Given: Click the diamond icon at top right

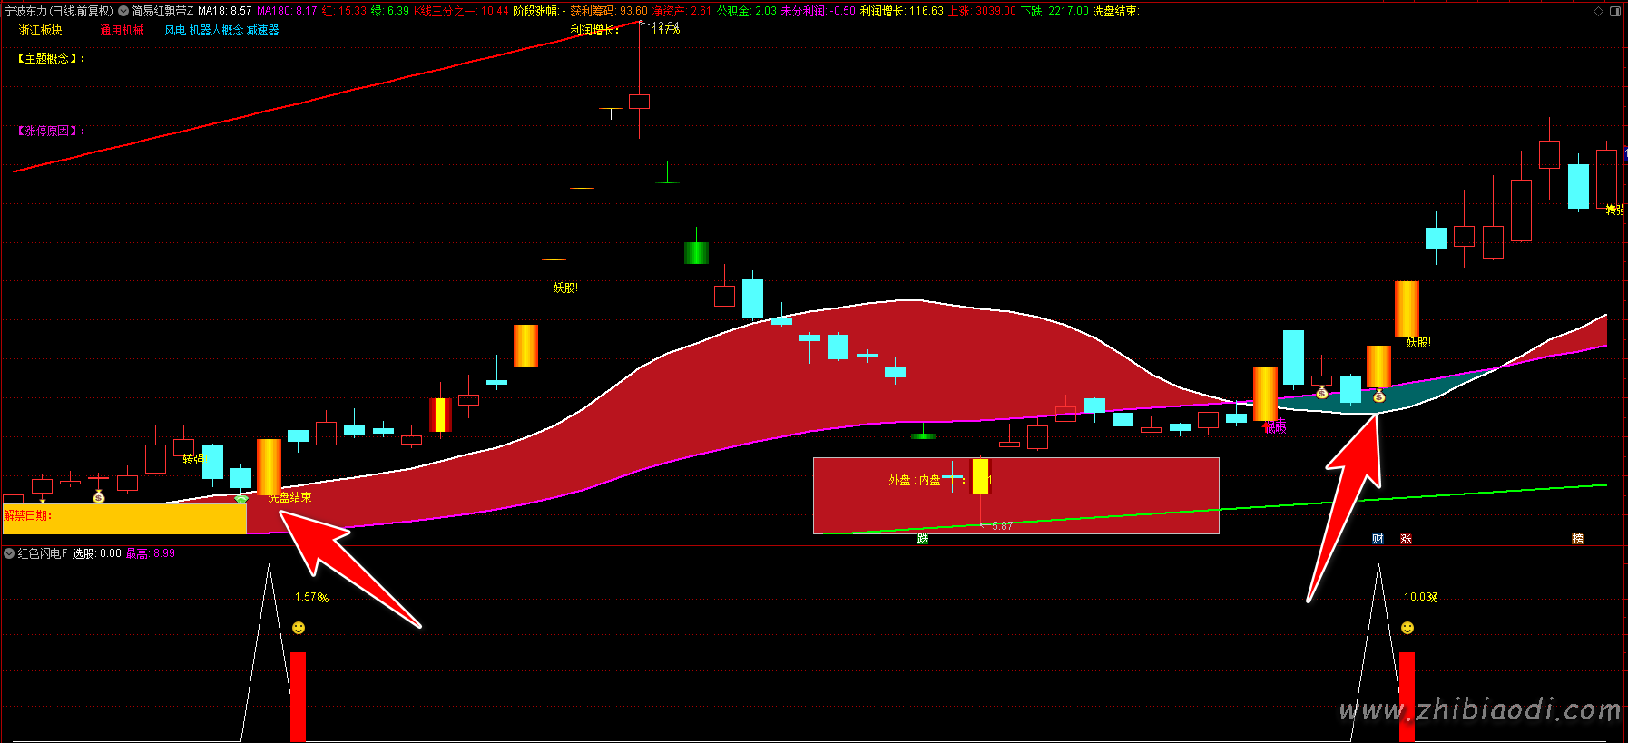Looking at the screenshot, I should pyautogui.click(x=1599, y=11).
